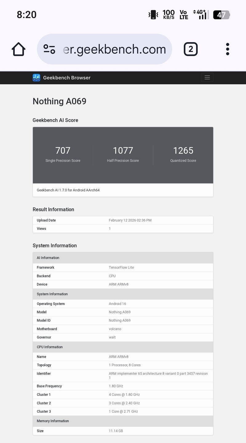This screenshot has height=443, width=246.
Task: Expand the CPU Information section header
Action: [x=123, y=347]
